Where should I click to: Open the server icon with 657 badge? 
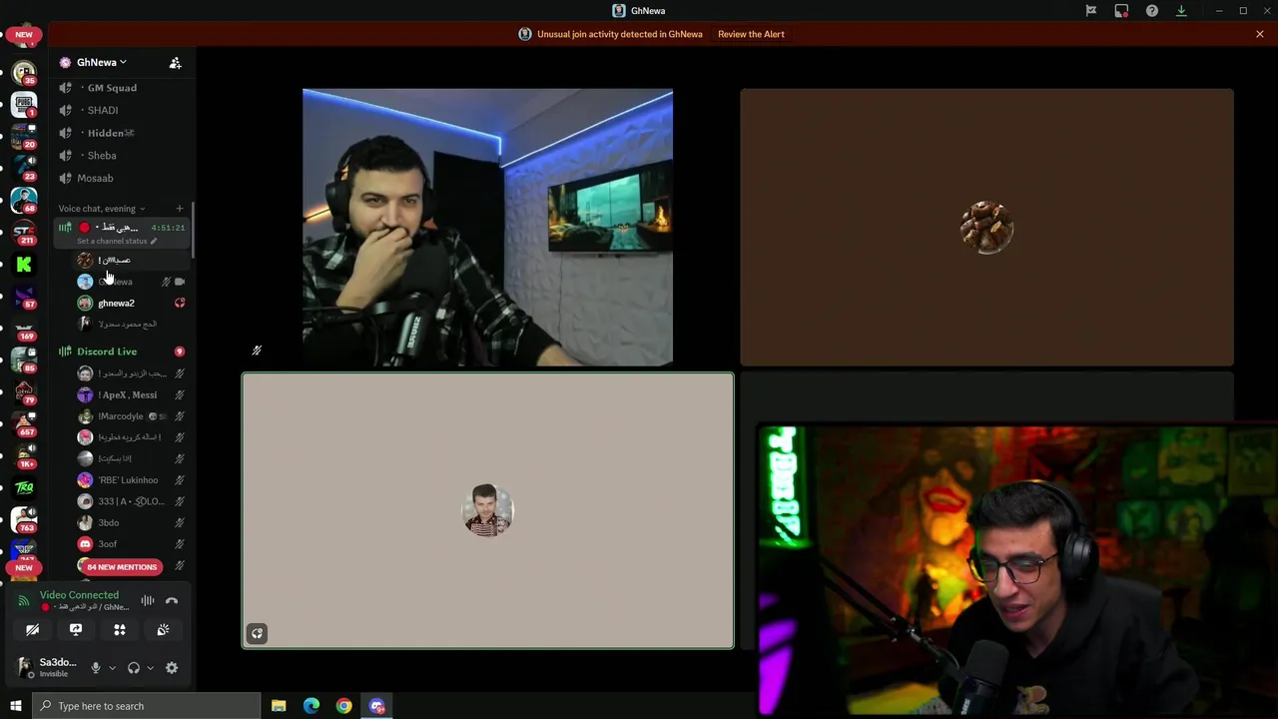coord(24,423)
